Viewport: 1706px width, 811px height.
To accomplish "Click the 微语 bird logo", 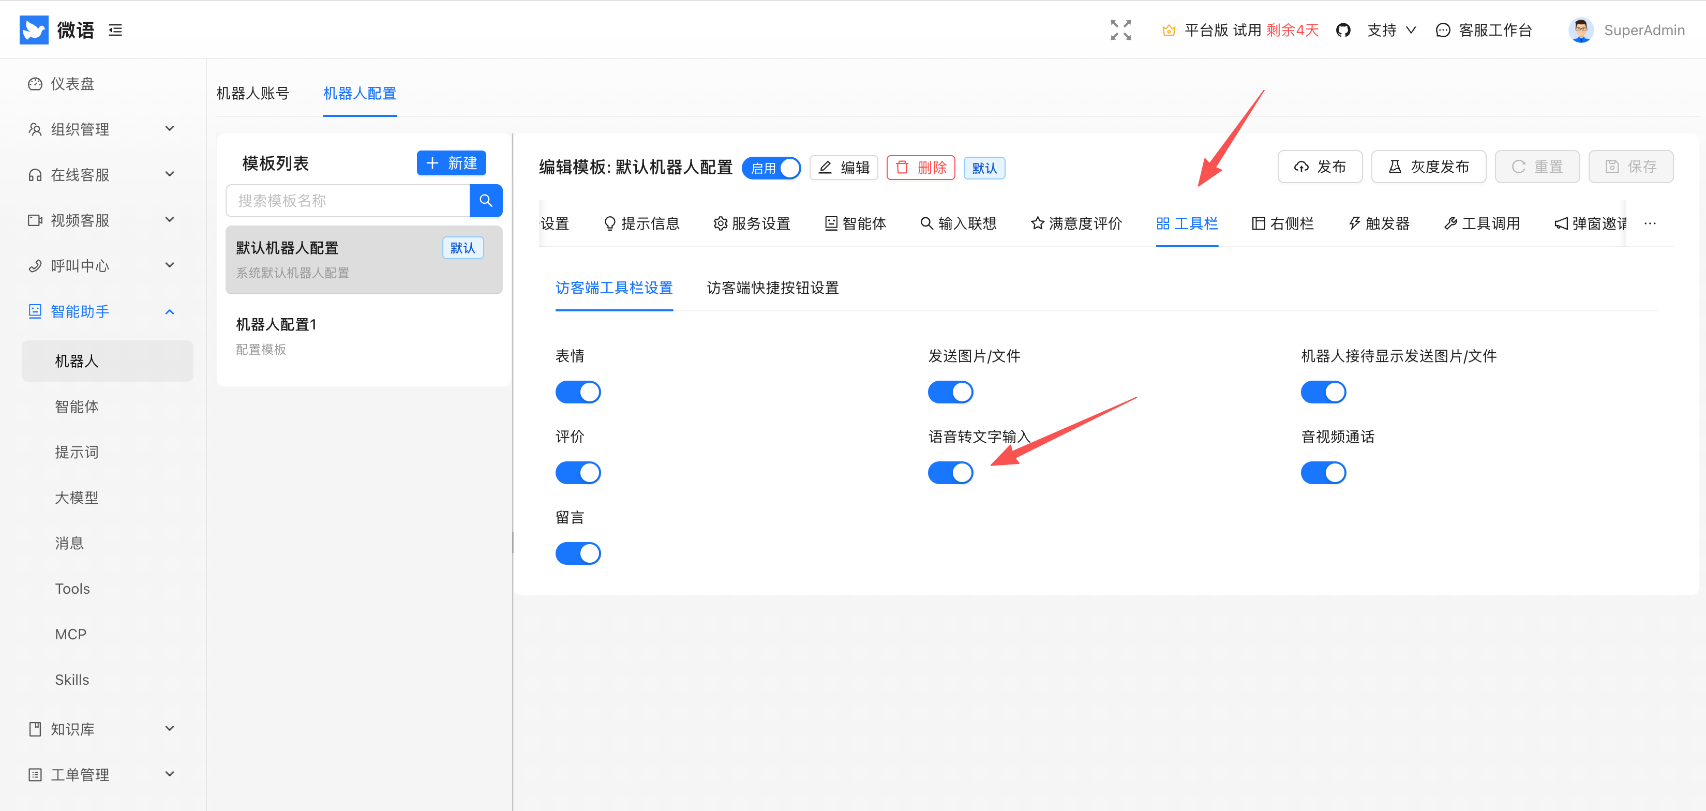I will click(34, 30).
